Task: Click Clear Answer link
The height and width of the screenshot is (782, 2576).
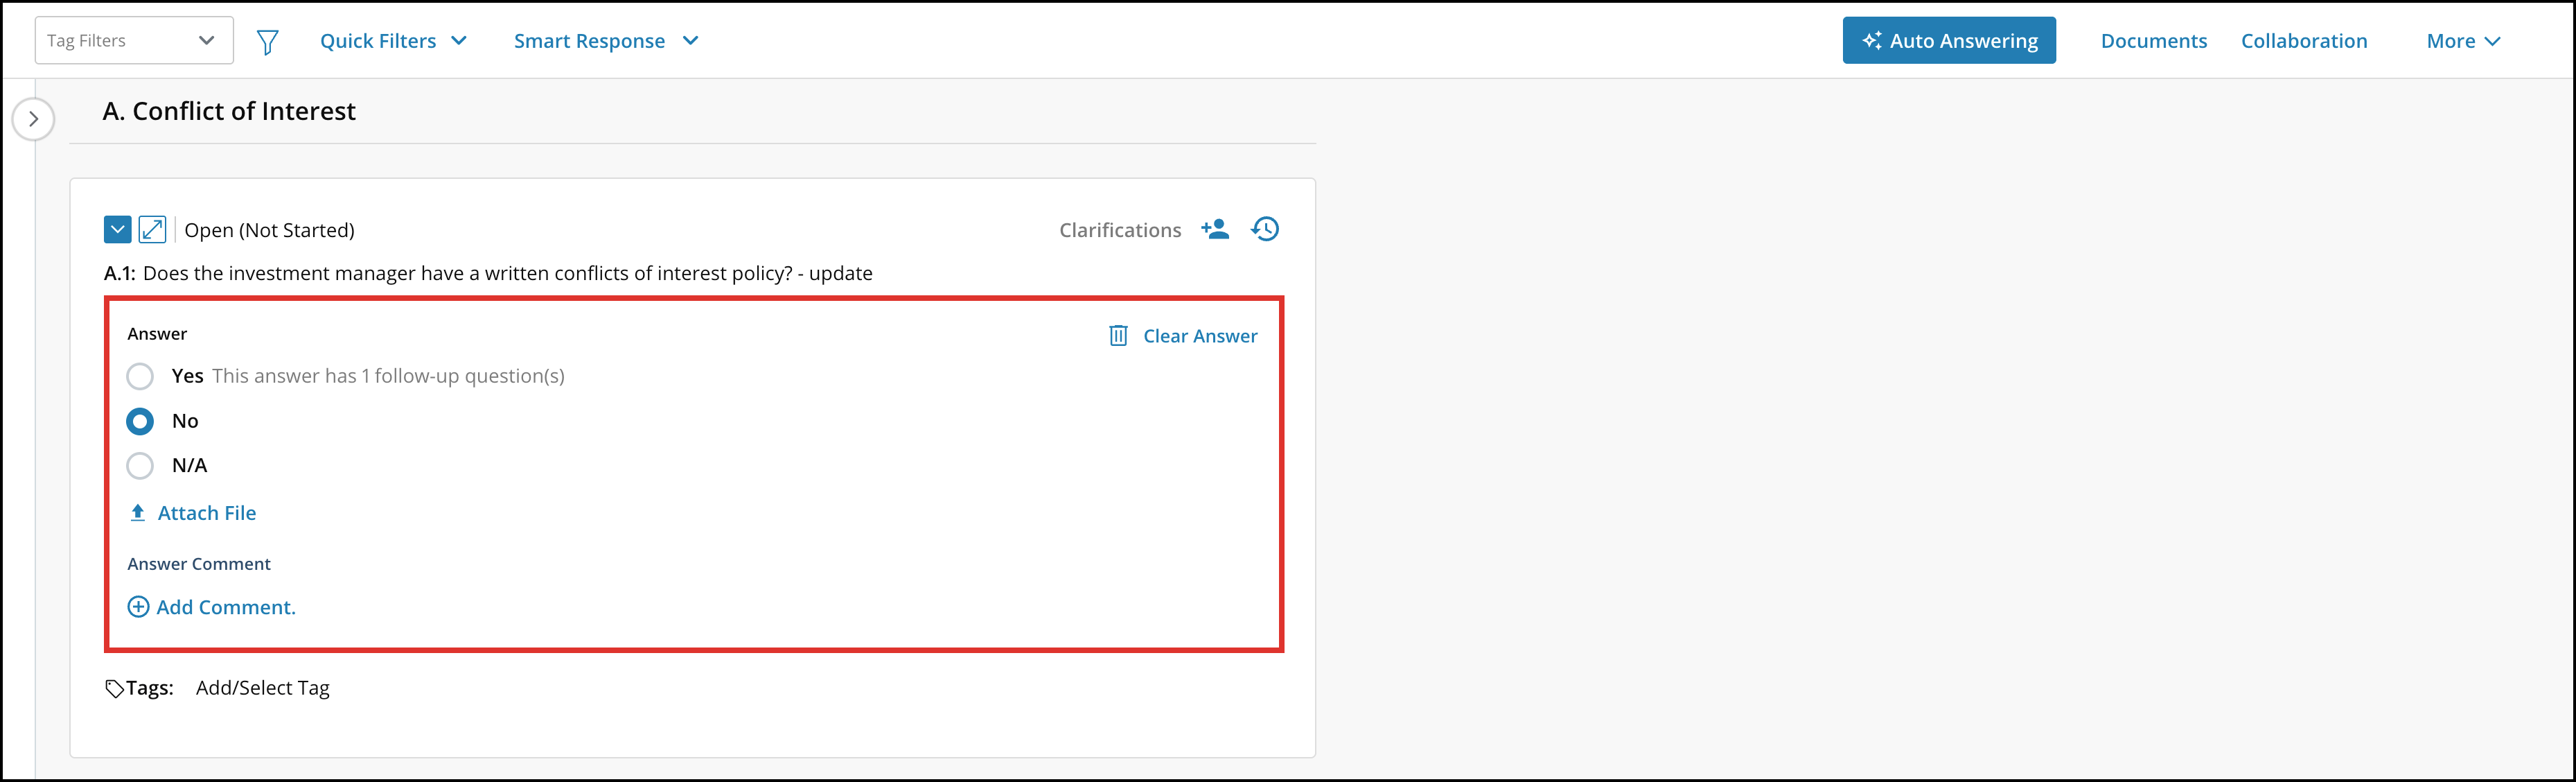Action: point(1183,336)
